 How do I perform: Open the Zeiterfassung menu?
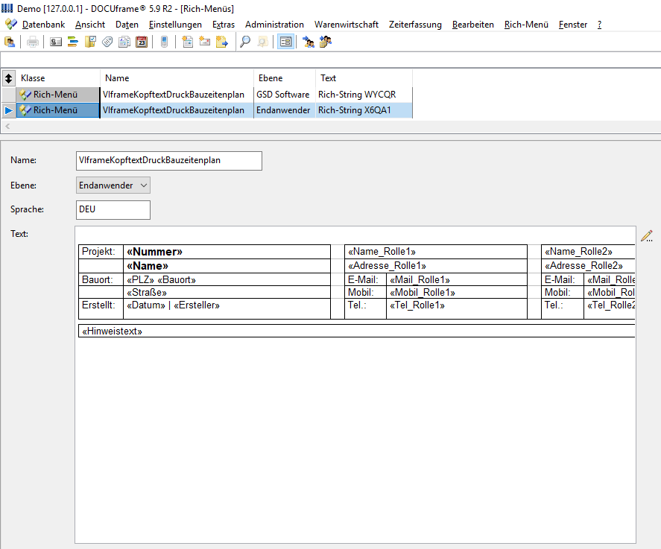pyautogui.click(x=415, y=25)
